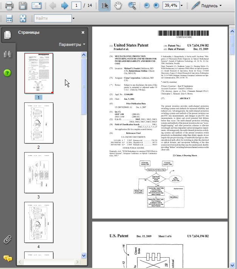Viewport: 237px width, 269px height.
Task: Open the Search binoculars panel
Action: click(x=7, y=54)
